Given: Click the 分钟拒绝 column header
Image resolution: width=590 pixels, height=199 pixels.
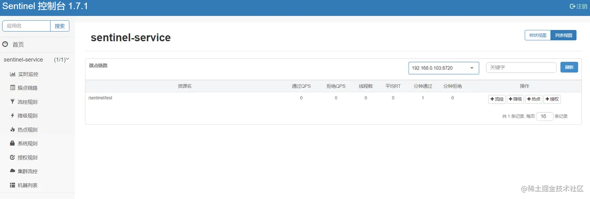Looking at the screenshot, I should pyautogui.click(x=453, y=86).
